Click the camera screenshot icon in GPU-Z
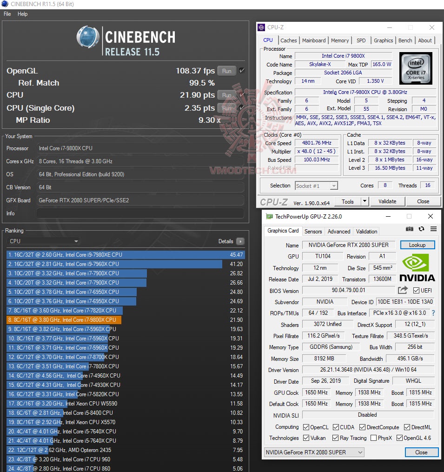This screenshot has width=444, height=472. click(x=410, y=229)
